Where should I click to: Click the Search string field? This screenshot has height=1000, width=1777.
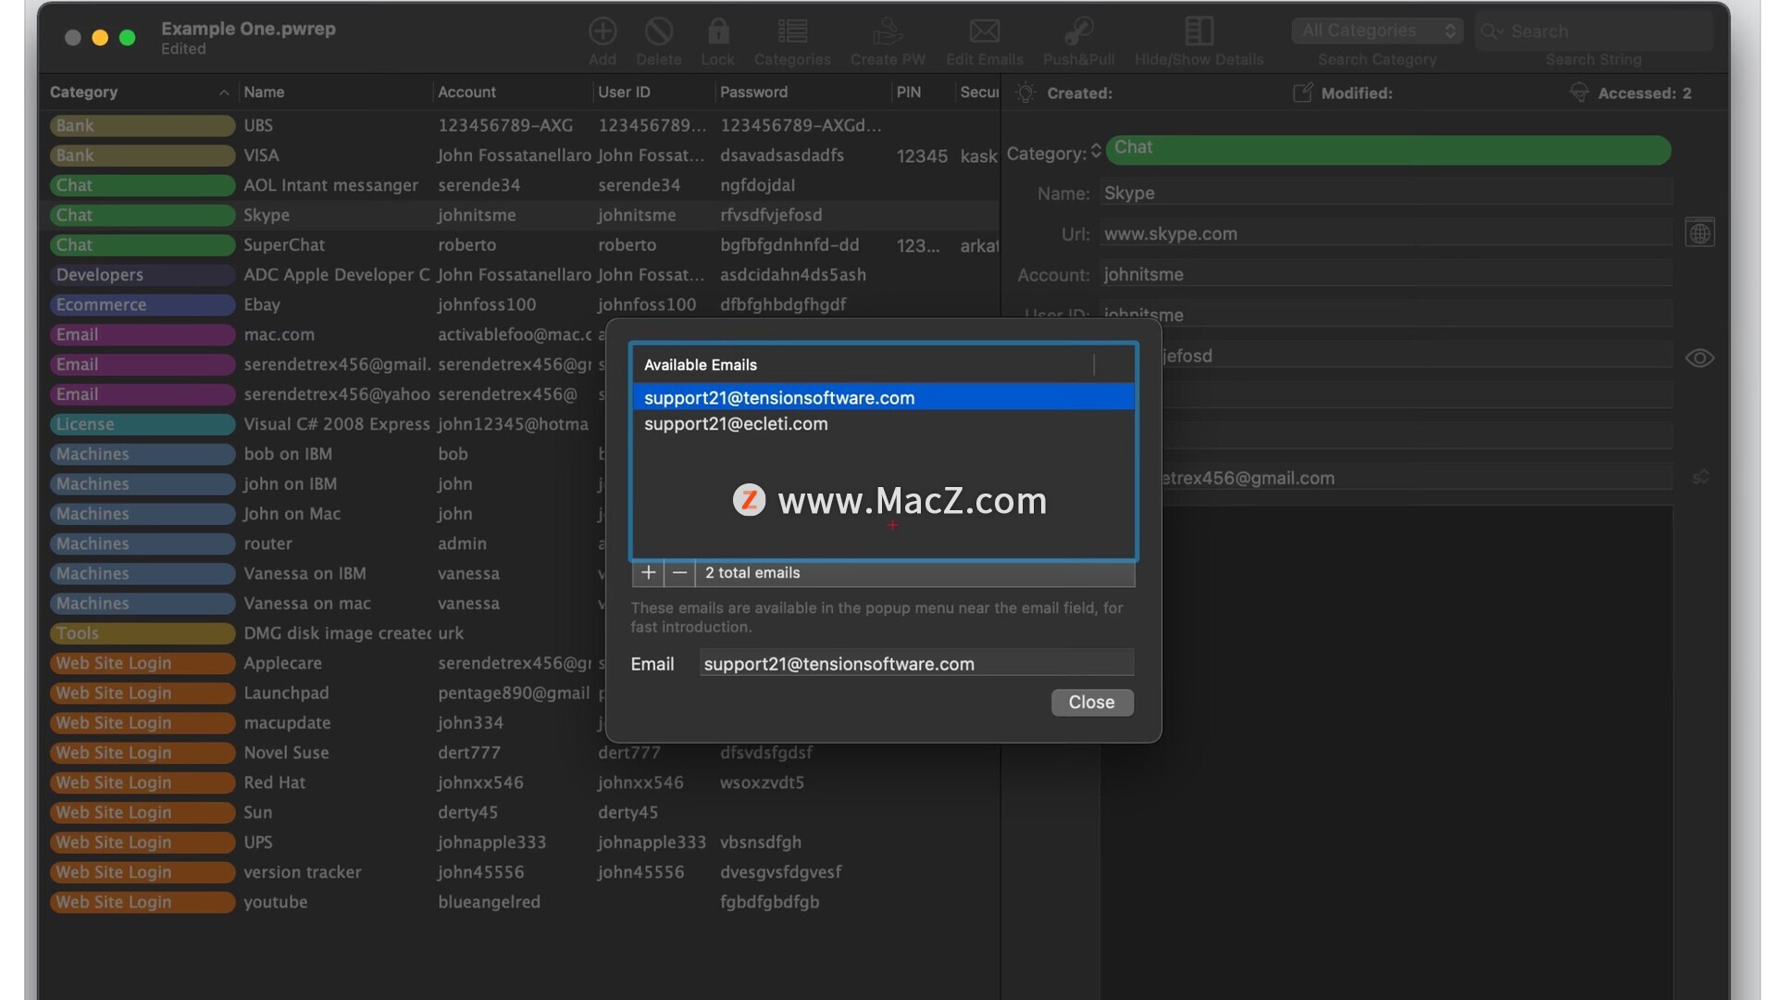1594,31
